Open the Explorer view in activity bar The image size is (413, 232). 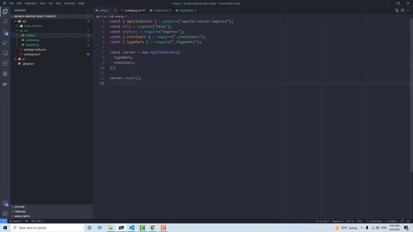coord(5,12)
